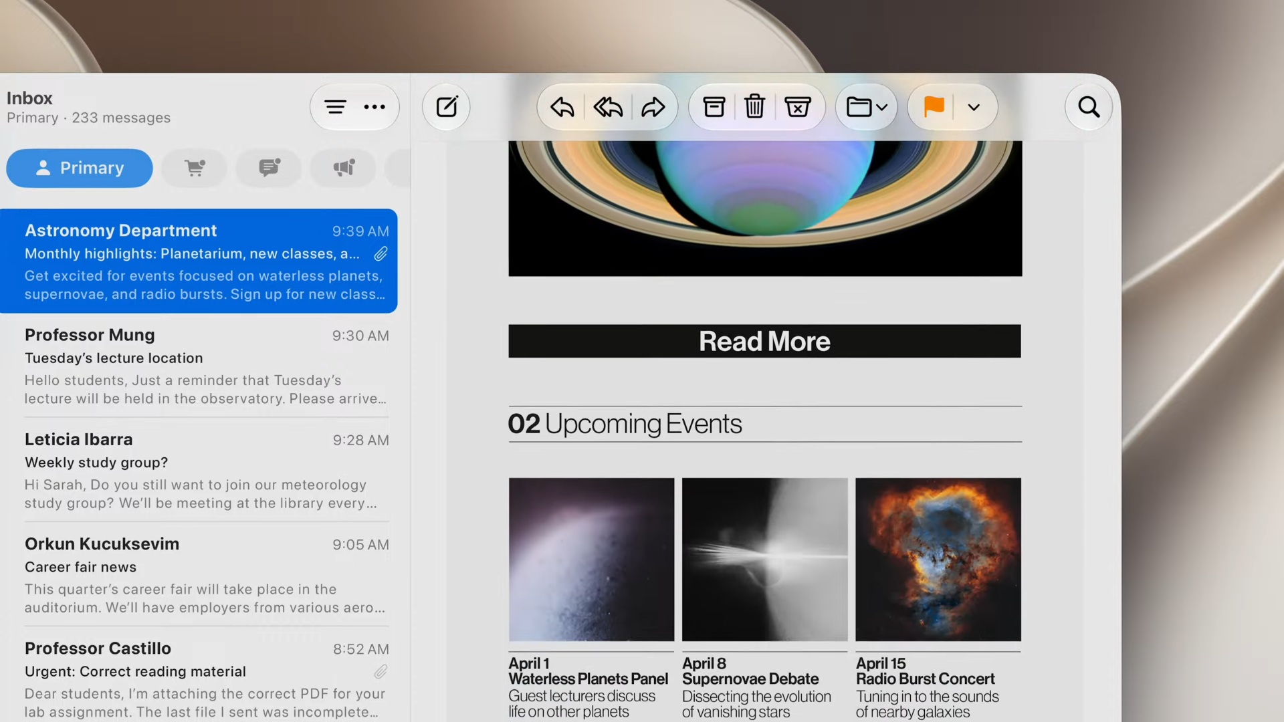
Task: Expand flag color options chevron
Action: point(974,108)
